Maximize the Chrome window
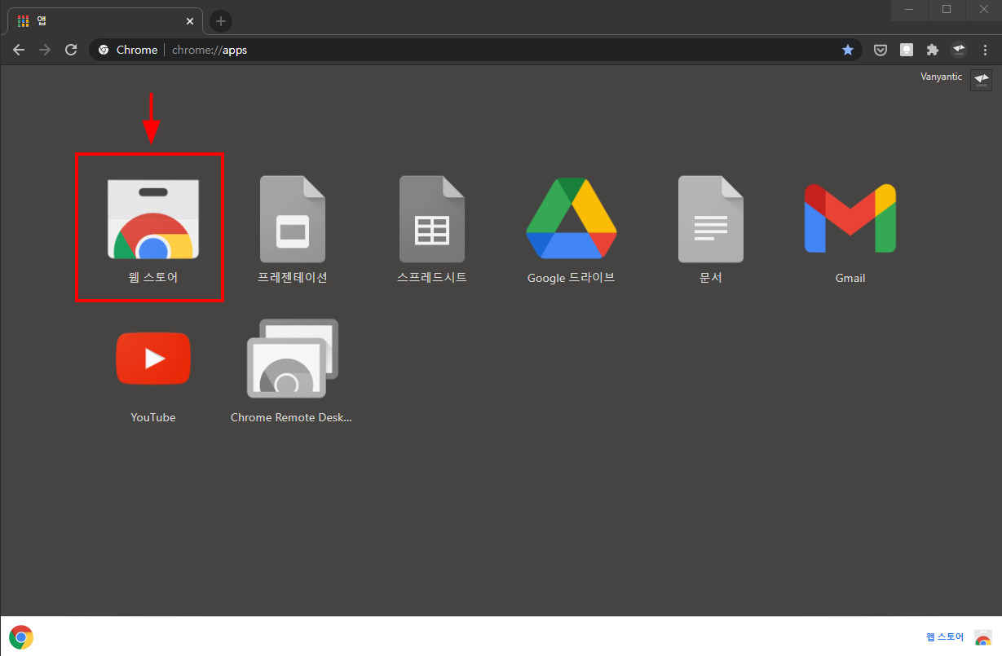This screenshot has width=1002, height=656. coord(947,9)
